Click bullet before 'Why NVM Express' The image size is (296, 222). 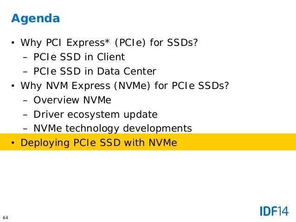coord(13,86)
